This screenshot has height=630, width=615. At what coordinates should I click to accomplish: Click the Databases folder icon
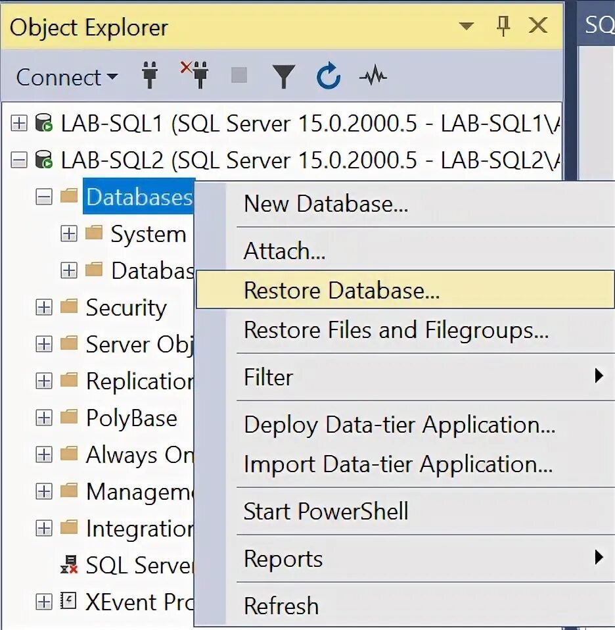[68, 196]
